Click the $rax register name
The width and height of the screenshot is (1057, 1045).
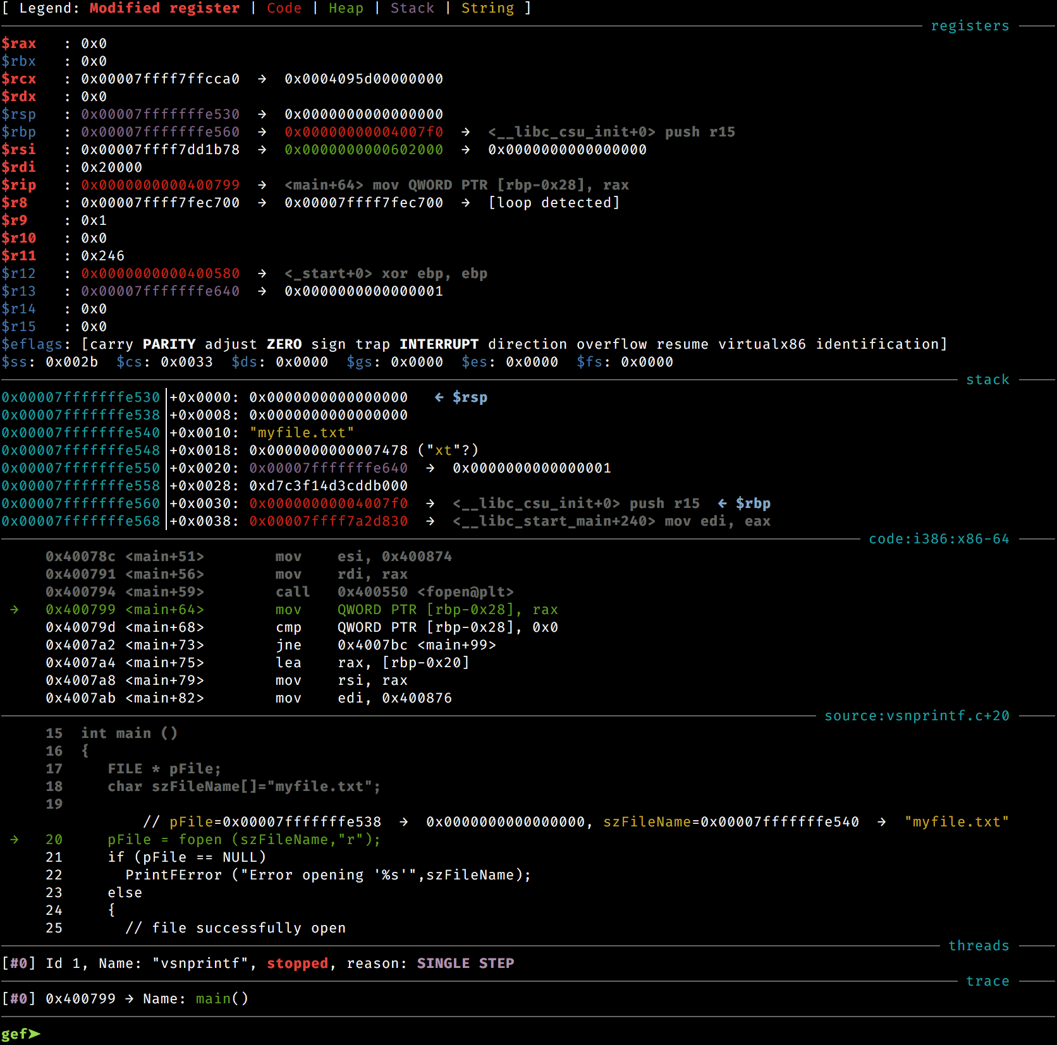coord(18,44)
